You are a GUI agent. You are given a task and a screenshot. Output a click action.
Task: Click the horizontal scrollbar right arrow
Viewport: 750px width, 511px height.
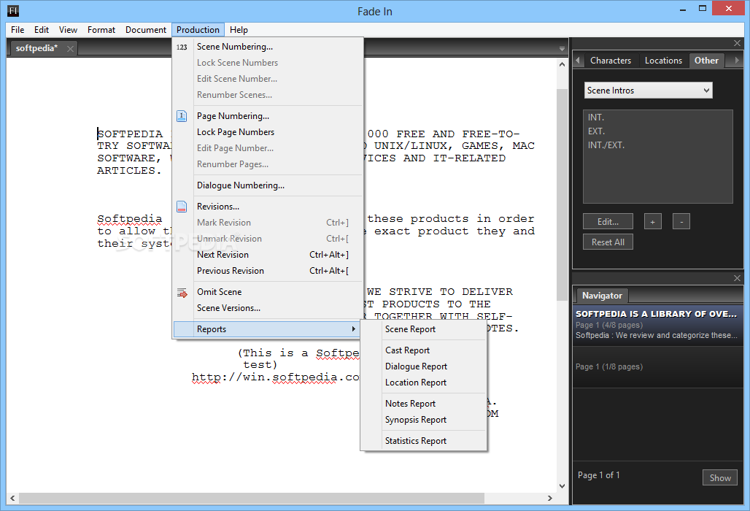click(x=550, y=498)
